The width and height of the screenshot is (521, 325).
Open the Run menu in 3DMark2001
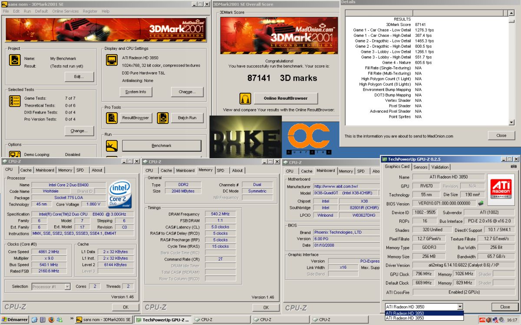coord(27,11)
